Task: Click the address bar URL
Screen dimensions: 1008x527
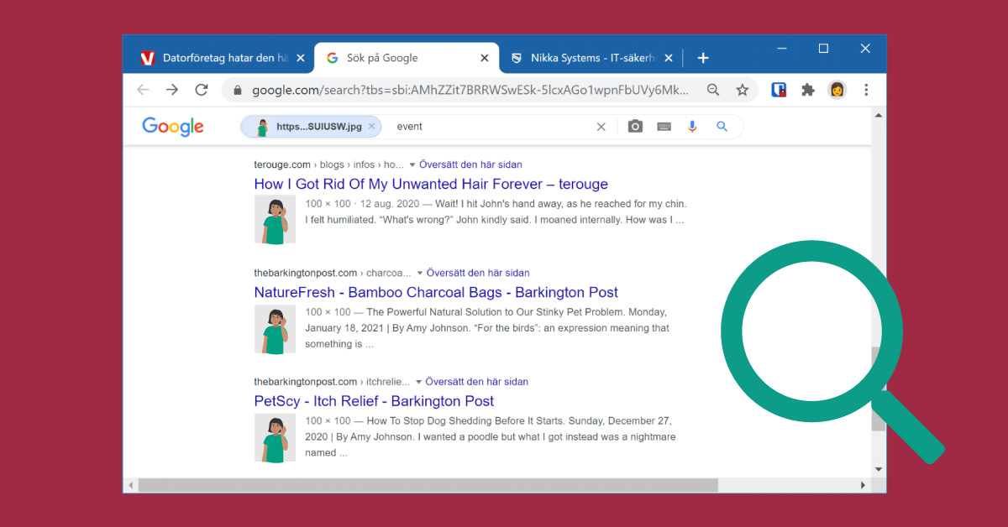Action: tap(470, 90)
